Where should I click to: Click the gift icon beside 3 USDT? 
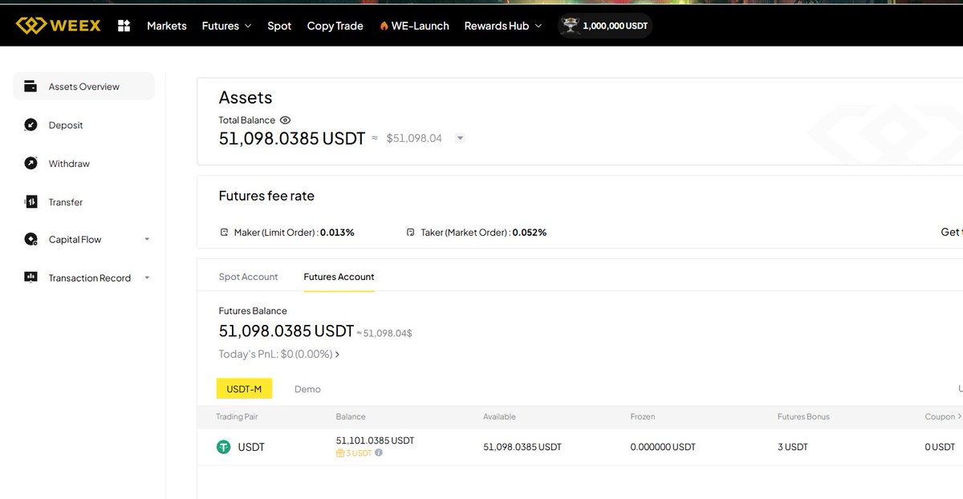click(340, 453)
